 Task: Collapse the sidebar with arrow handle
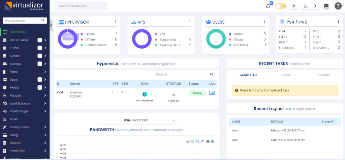[51, 25]
